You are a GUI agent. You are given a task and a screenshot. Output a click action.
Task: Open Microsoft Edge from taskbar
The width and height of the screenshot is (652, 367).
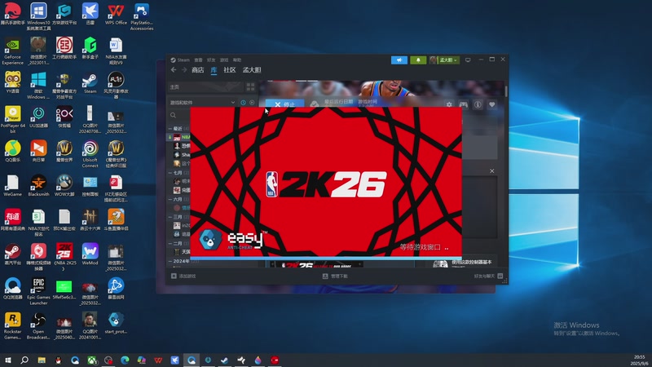(125, 360)
